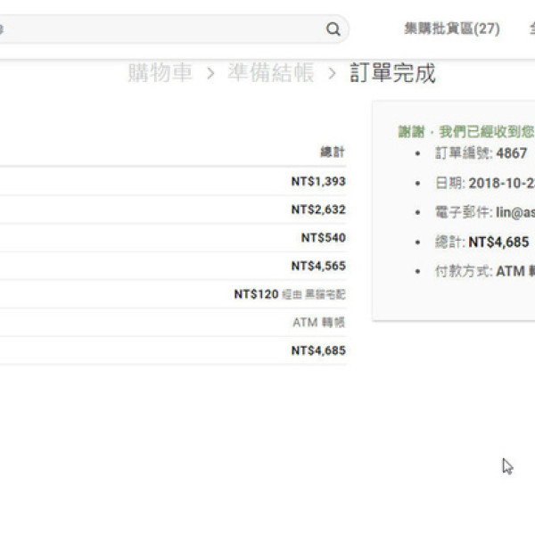Screen dimensions: 535x535
Task: Click the NT$540 line amount
Action: (x=323, y=238)
